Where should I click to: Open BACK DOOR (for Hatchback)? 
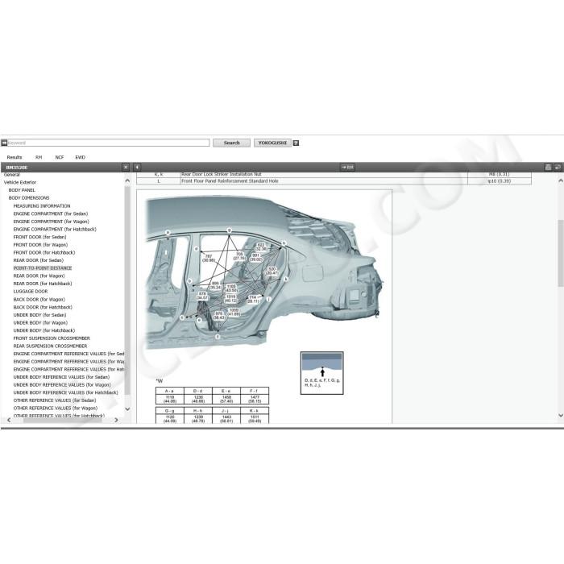click(43, 307)
